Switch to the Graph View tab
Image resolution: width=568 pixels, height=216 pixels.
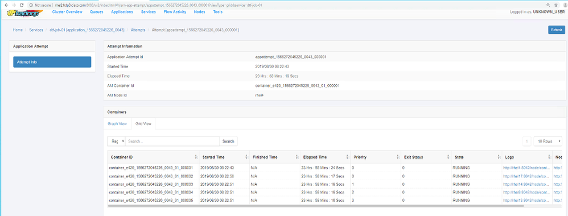(117, 124)
